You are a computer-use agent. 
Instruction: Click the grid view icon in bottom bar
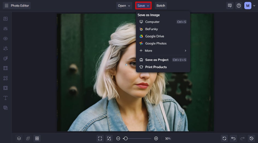(37, 138)
